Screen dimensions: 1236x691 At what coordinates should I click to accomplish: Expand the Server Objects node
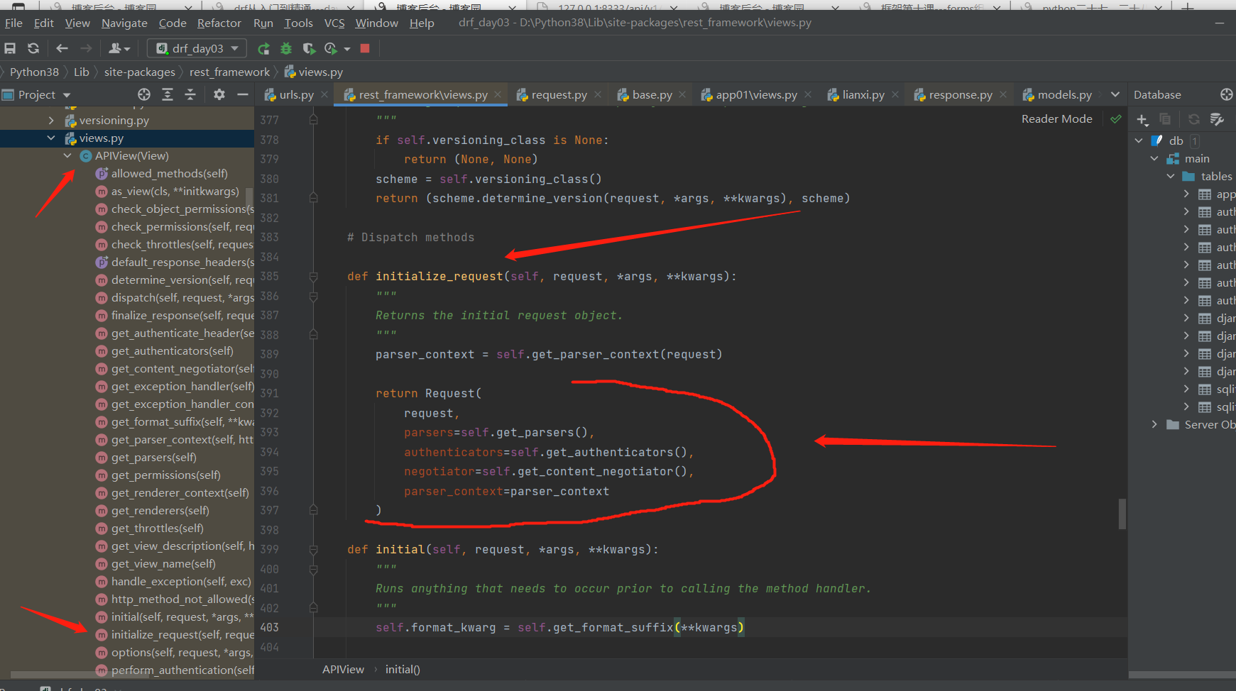click(1154, 424)
